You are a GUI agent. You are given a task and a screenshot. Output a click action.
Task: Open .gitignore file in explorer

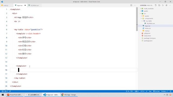147,33
